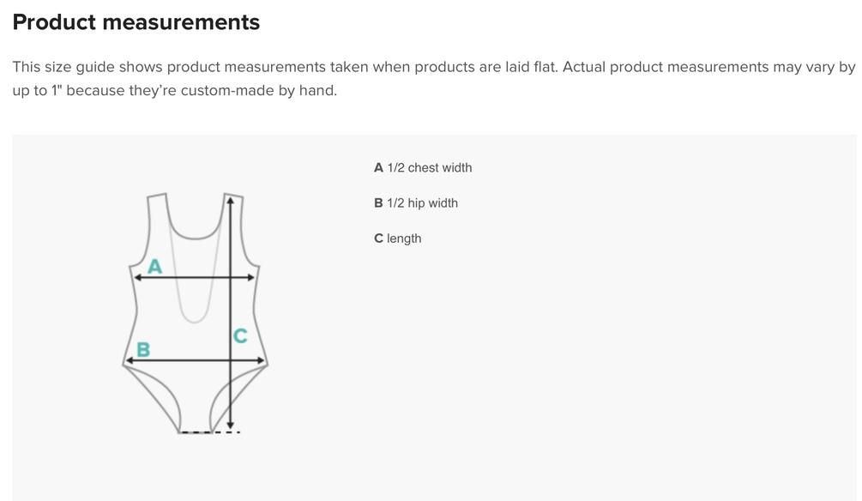Select the "B 1/2 hip width" legend entry
862x501 pixels.
coord(416,203)
